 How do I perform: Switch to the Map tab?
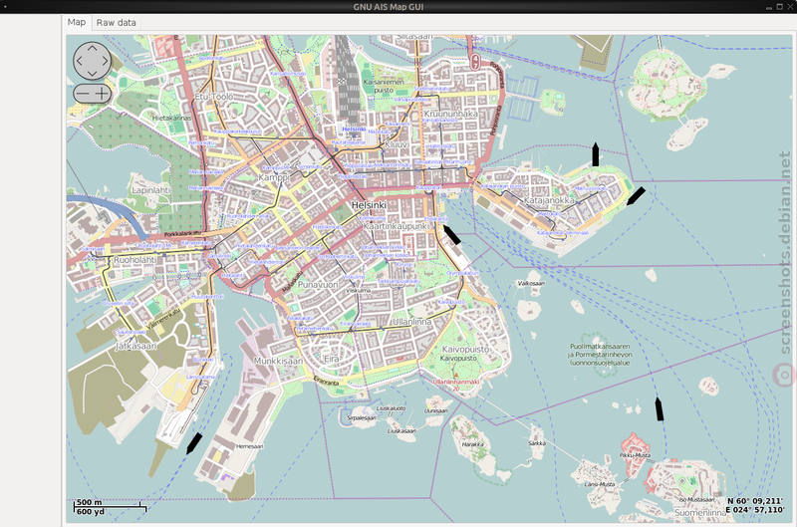[x=77, y=22]
